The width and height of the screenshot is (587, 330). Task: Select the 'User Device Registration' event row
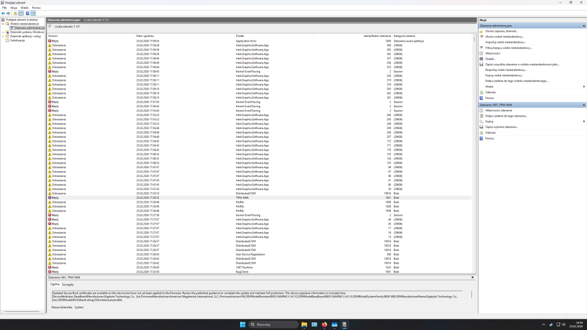[259, 254]
